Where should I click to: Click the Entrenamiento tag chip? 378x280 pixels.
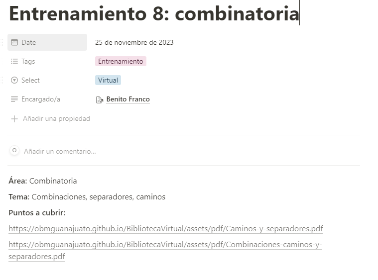pyautogui.click(x=121, y=61)
